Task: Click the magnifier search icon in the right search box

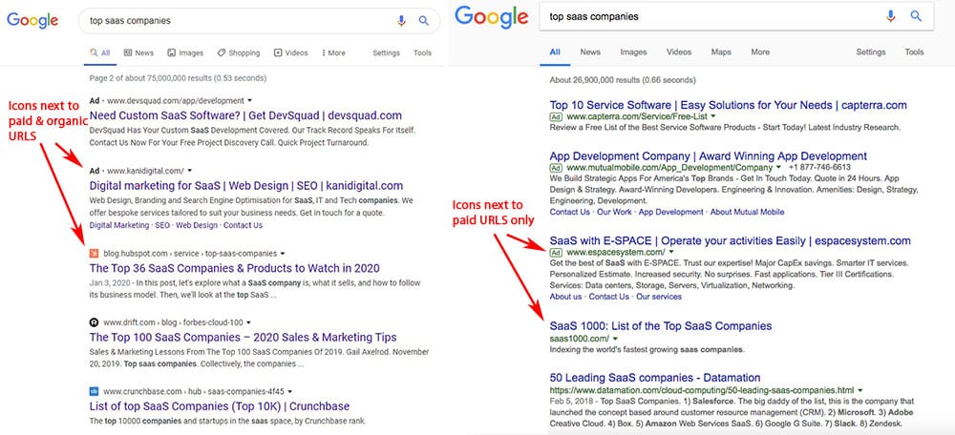Action: 916,16
